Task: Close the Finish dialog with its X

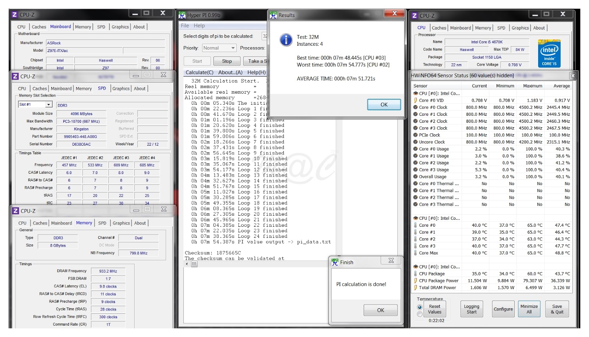Action: tap(391, 261)
